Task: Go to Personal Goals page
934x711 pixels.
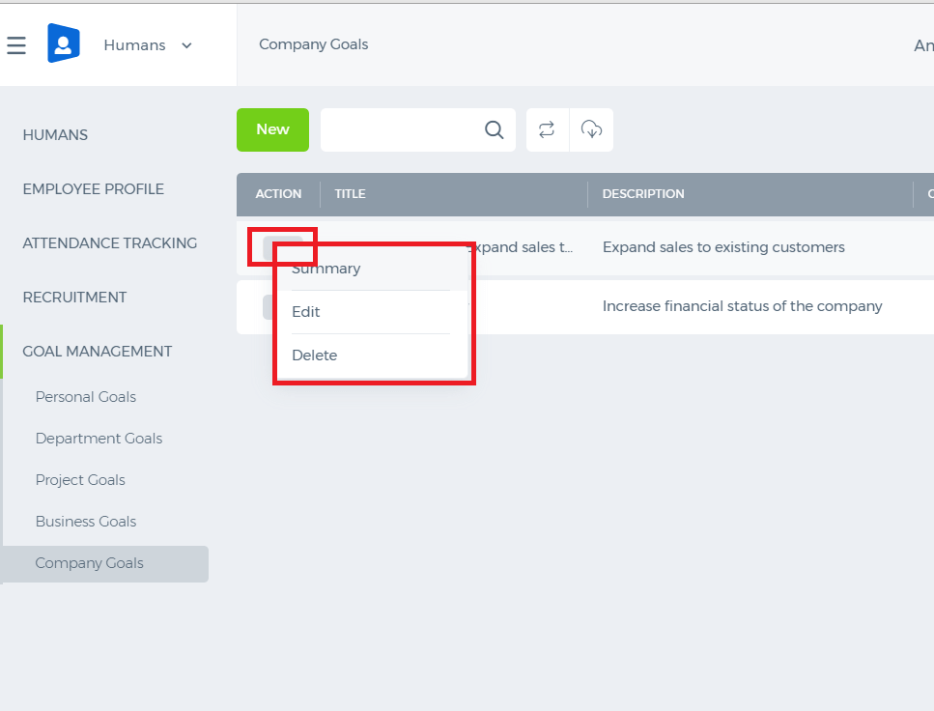Action: pyautogui.click(x=86, y=397)
